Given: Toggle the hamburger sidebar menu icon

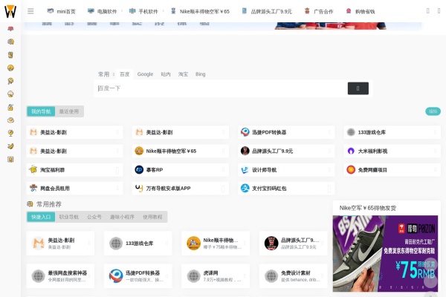Looking at the screenshot, I should (x=30, y=11).
